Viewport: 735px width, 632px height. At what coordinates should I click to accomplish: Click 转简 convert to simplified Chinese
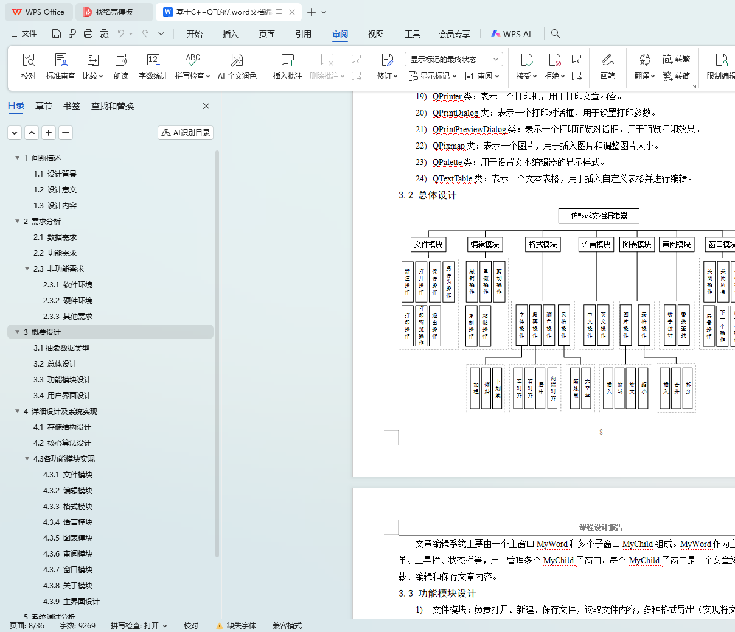[x=677, y=76]
